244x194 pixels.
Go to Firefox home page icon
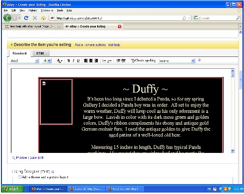[43, 18]
